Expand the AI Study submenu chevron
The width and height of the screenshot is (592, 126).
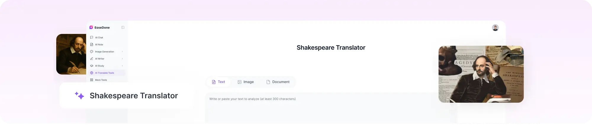(x=122, y=66)
